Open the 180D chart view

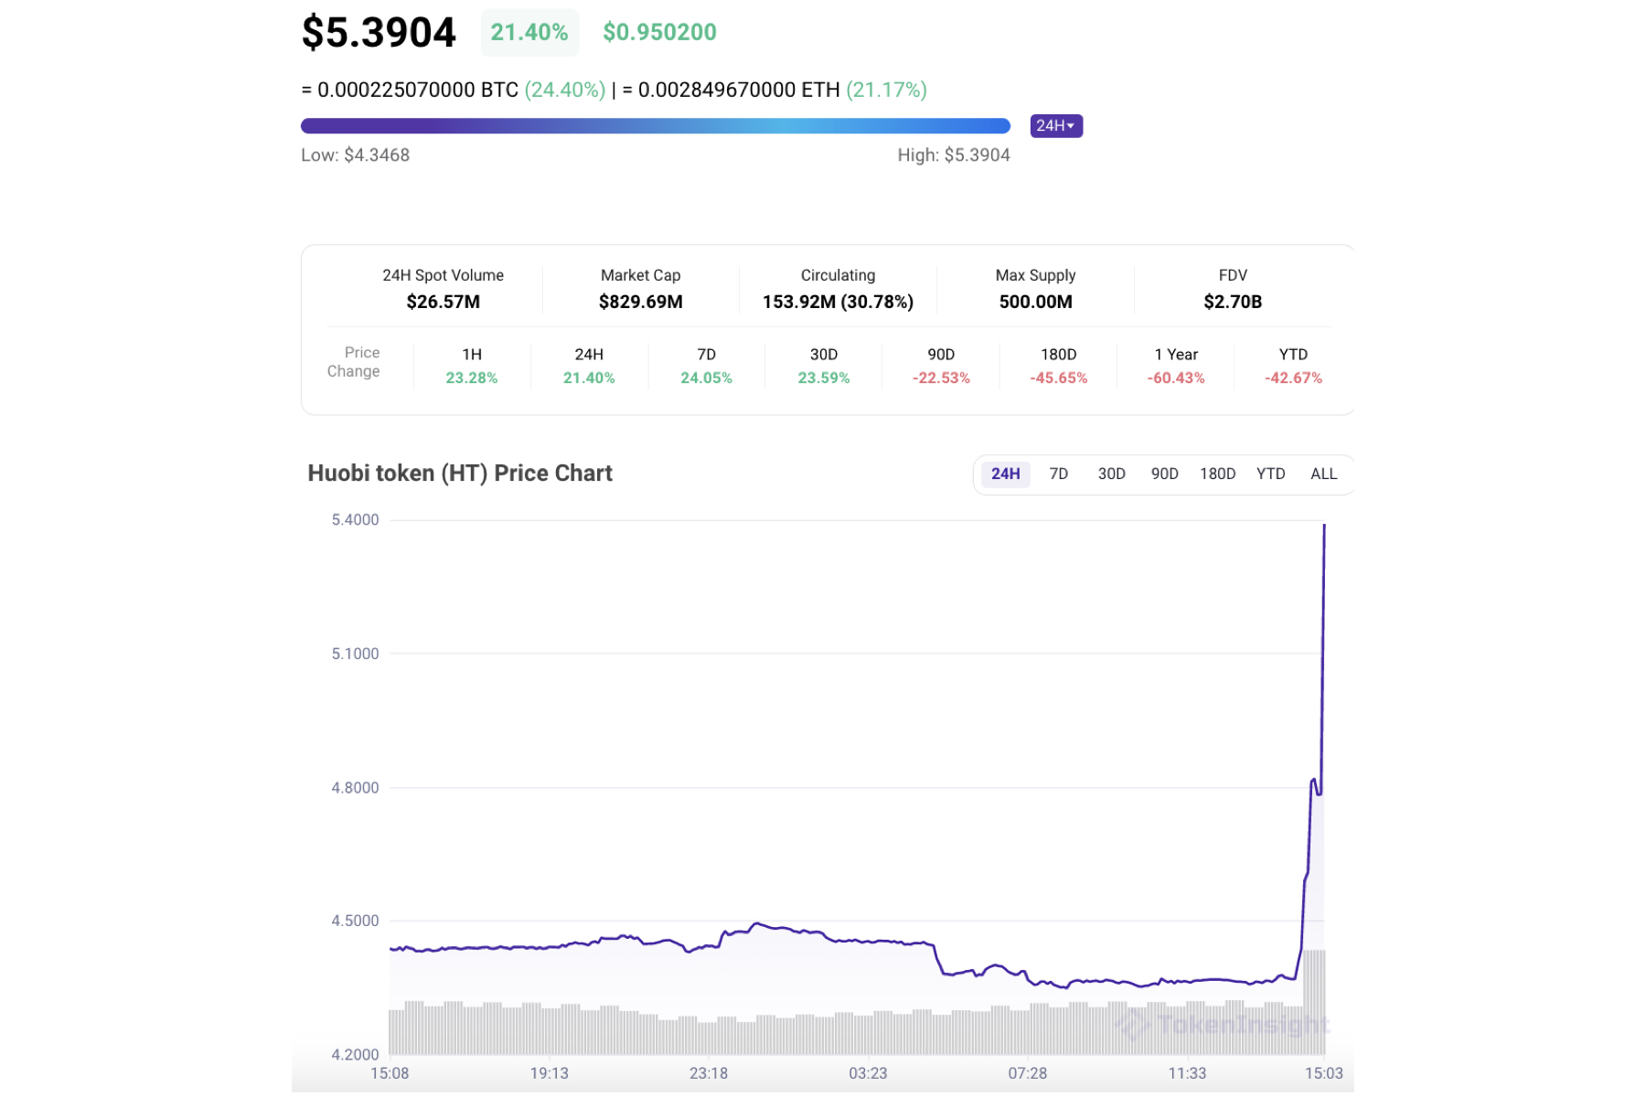tap(1216, 474)
